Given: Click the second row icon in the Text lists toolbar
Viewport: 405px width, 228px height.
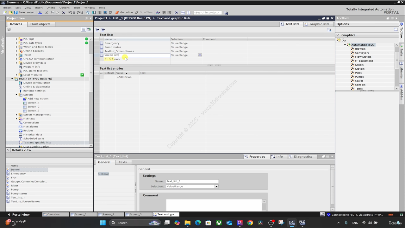Looking at the screenshot, I should point(103,29).
